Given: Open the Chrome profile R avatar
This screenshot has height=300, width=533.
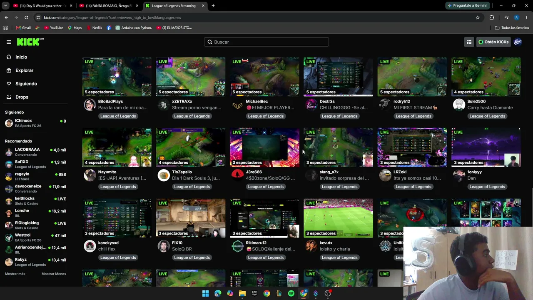Looking at the screenshot, I should 516,17.
